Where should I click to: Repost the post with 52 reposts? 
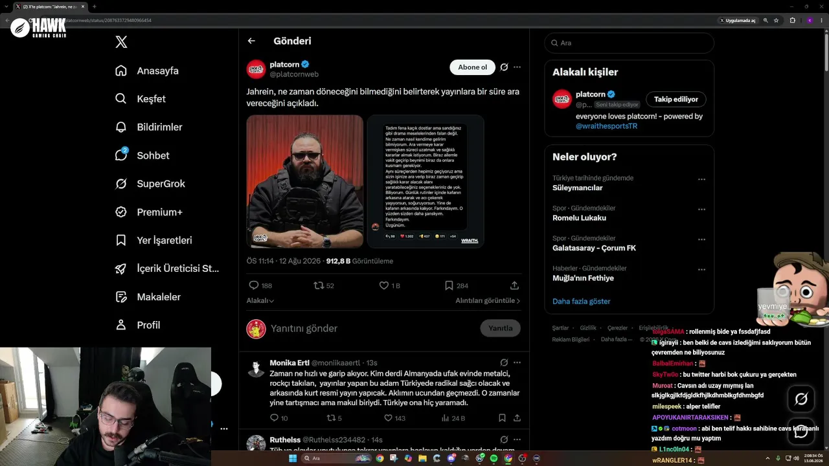click(324, 285)
